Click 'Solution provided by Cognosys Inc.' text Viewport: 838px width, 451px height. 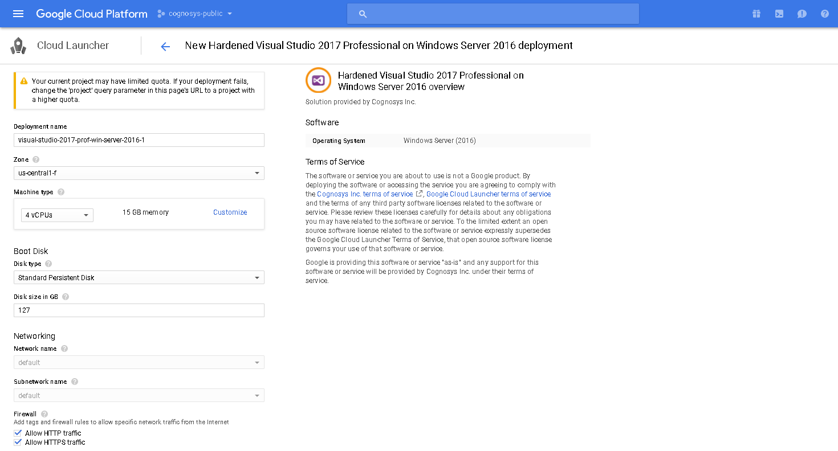(361, 102)
